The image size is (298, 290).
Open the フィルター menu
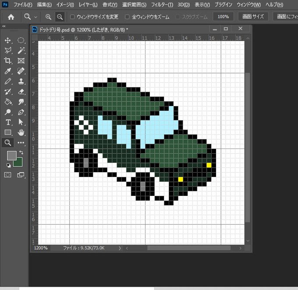pyautogui.click(x=162, y=4)
